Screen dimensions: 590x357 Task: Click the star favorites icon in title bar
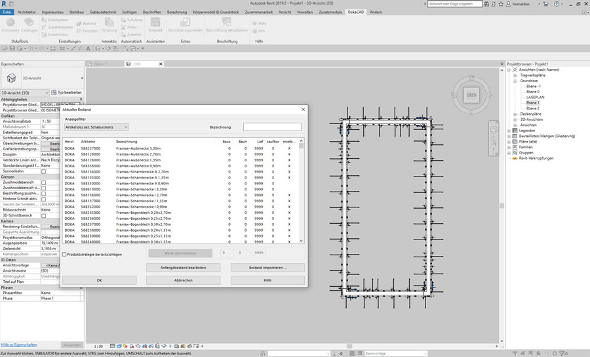[x=501, y=4]
